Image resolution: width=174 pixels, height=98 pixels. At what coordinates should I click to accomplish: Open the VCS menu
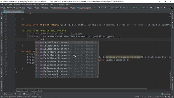pos(56,4)
